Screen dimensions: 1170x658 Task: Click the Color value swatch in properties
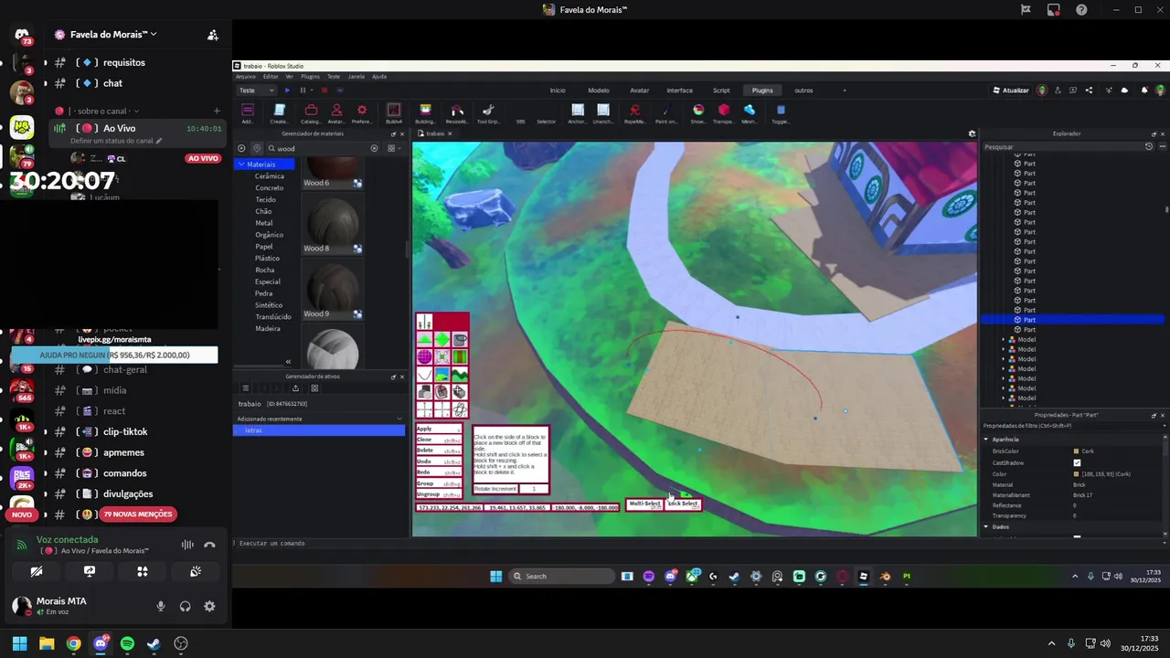pyautogui.click(x=1076, y=473)
